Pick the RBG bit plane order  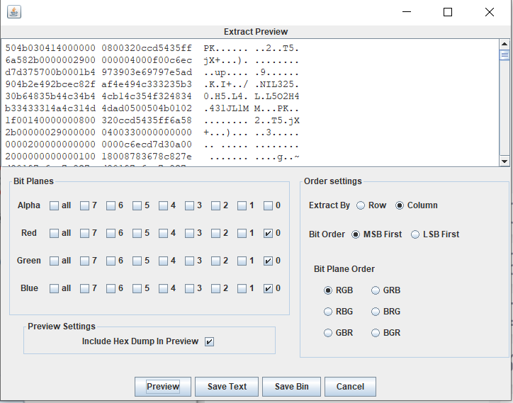[328, 312]
